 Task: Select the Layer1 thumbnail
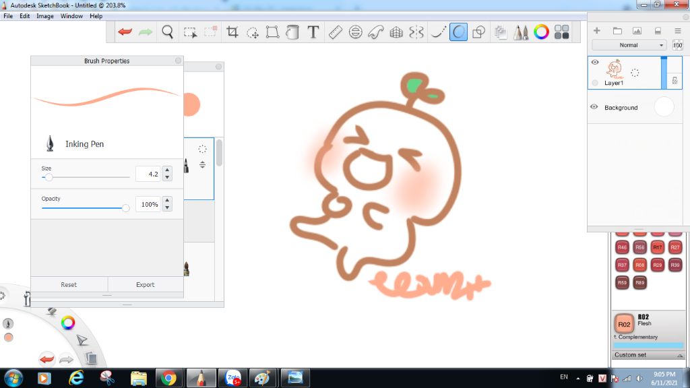[615, 69]
